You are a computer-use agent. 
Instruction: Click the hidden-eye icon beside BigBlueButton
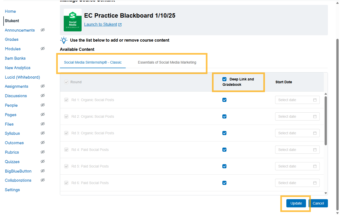[x=43, y=171]
